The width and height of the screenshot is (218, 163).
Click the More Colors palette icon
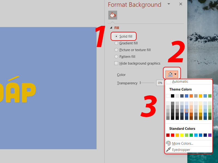[x=168, y=143]
